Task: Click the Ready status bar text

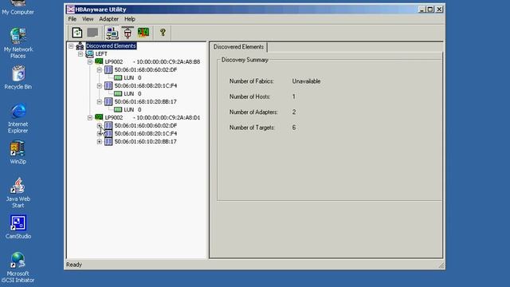Action: [74, 265]
